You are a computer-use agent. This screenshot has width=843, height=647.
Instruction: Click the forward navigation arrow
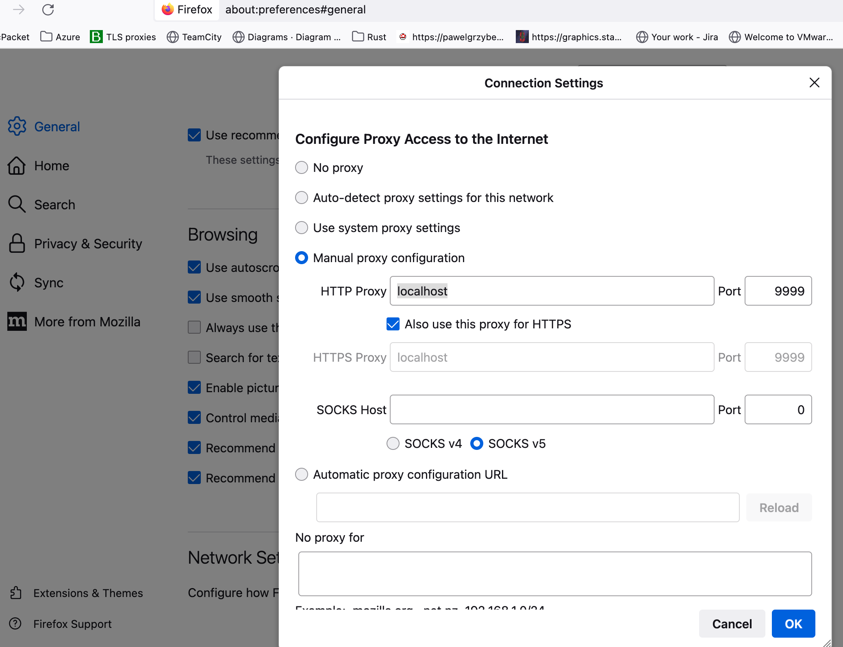(x=19, y=10)
